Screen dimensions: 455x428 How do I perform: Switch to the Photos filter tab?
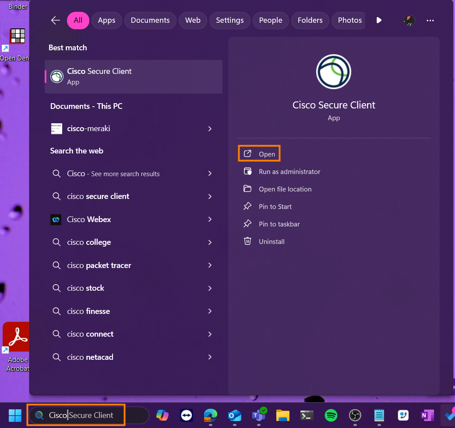coord(349,20)
